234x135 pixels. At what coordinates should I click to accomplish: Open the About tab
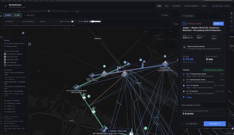pos(204,6)
